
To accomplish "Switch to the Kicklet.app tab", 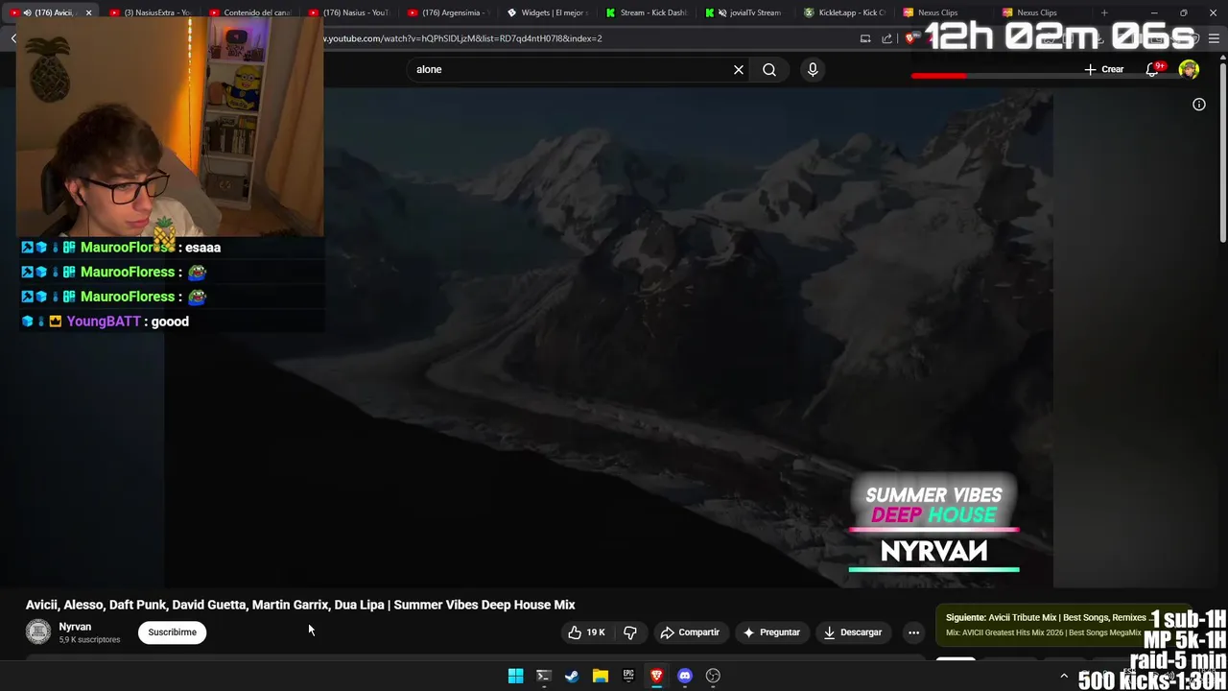I will pos(846,12).
